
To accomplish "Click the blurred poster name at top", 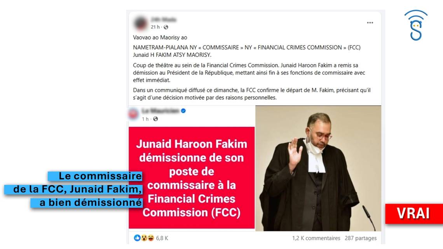I will tap(164, 19).
